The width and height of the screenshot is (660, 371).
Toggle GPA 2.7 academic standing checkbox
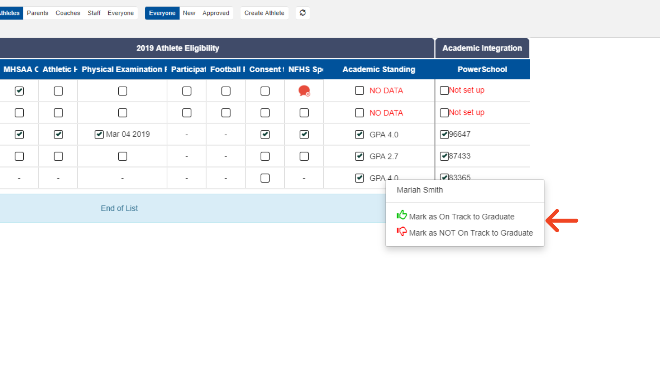359,156
